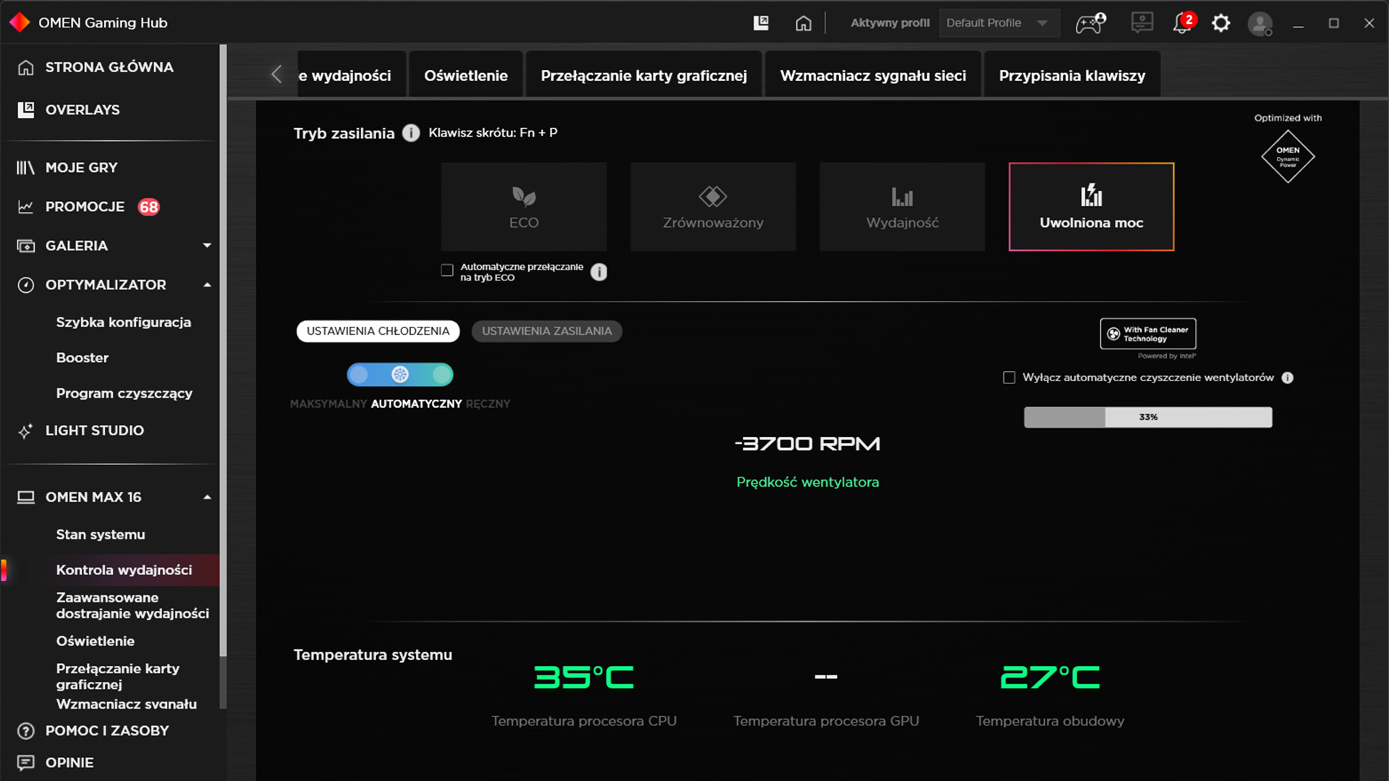This screenshot has height=781, width=1389.
Task: Open the Default Profile dropdown
Action: pyautogui.click(x=998, y=23)
